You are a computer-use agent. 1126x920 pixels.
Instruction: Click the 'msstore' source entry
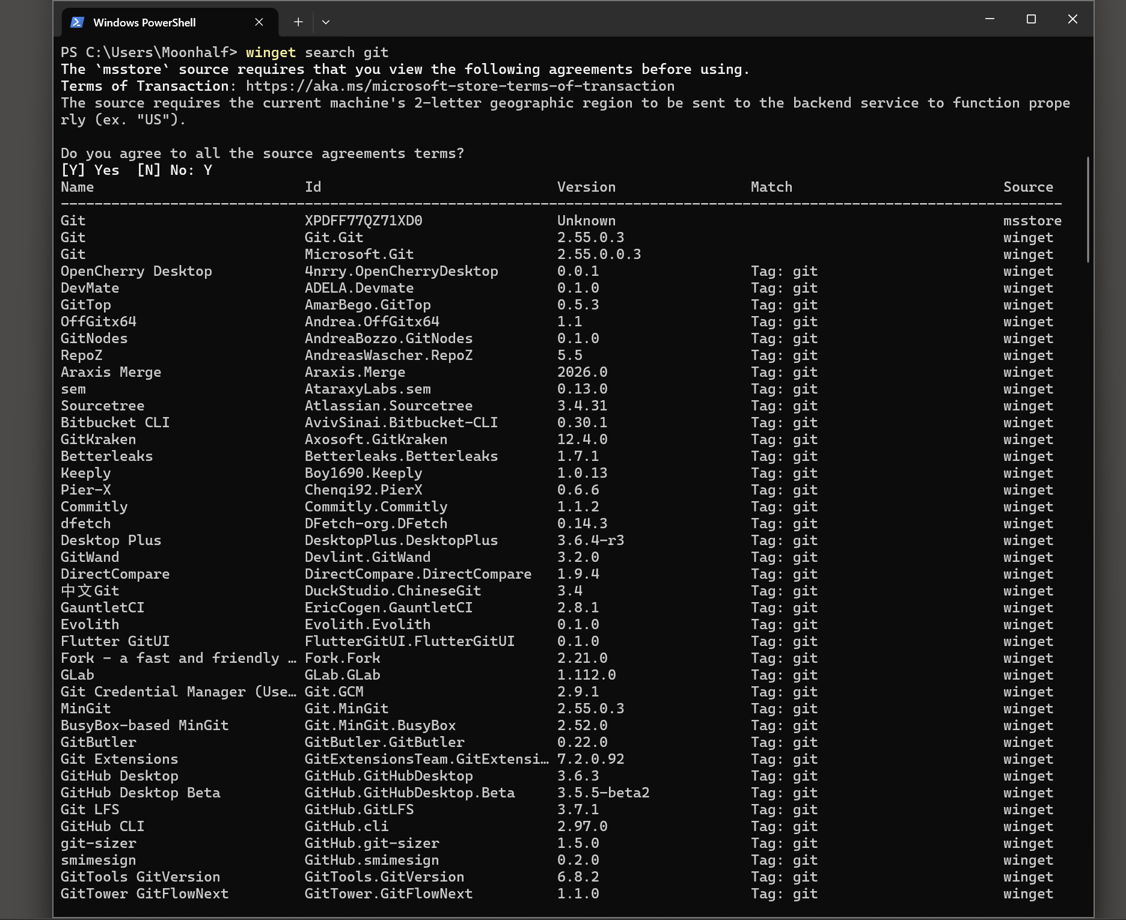(x=1032, y=221)
